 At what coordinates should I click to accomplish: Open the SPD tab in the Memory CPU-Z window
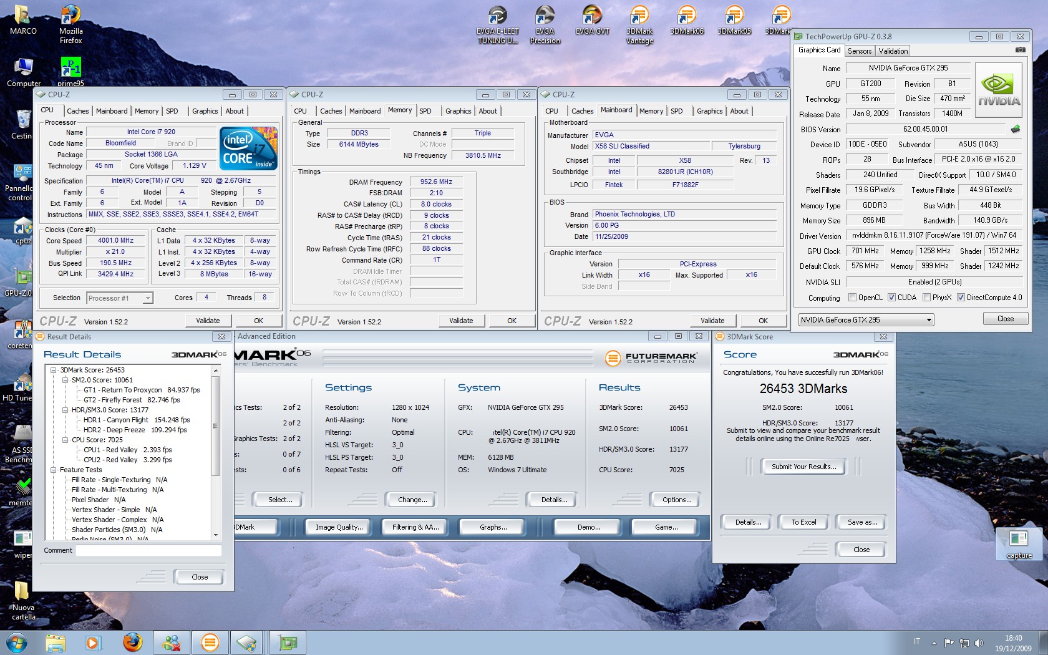(425, 111)
